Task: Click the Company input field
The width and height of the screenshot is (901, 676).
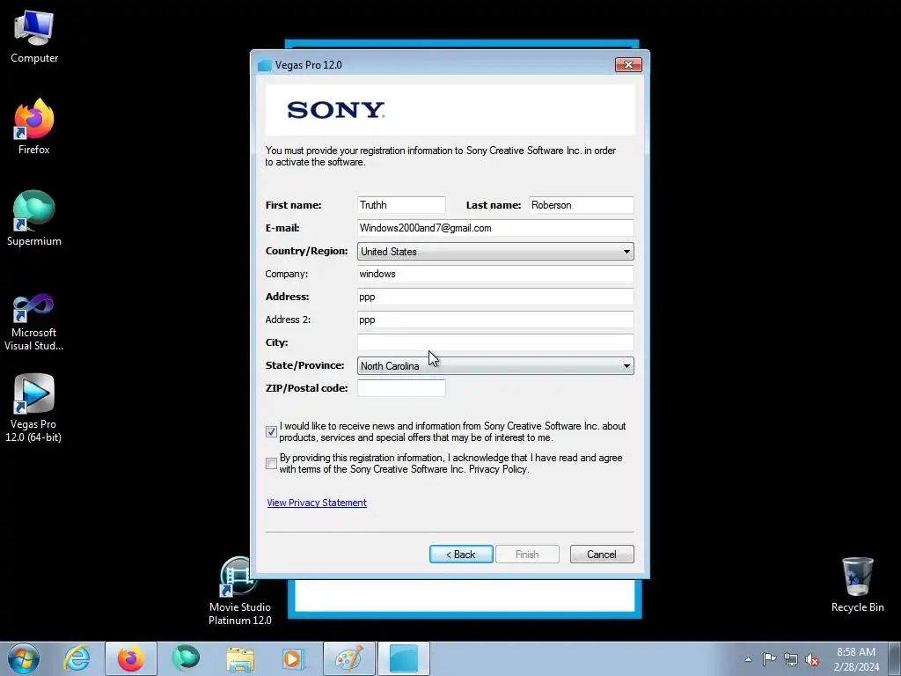Action: [495, 274]
